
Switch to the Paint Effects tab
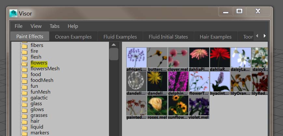point(30,37)
